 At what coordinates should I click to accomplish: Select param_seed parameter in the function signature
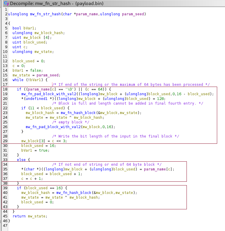133,14
